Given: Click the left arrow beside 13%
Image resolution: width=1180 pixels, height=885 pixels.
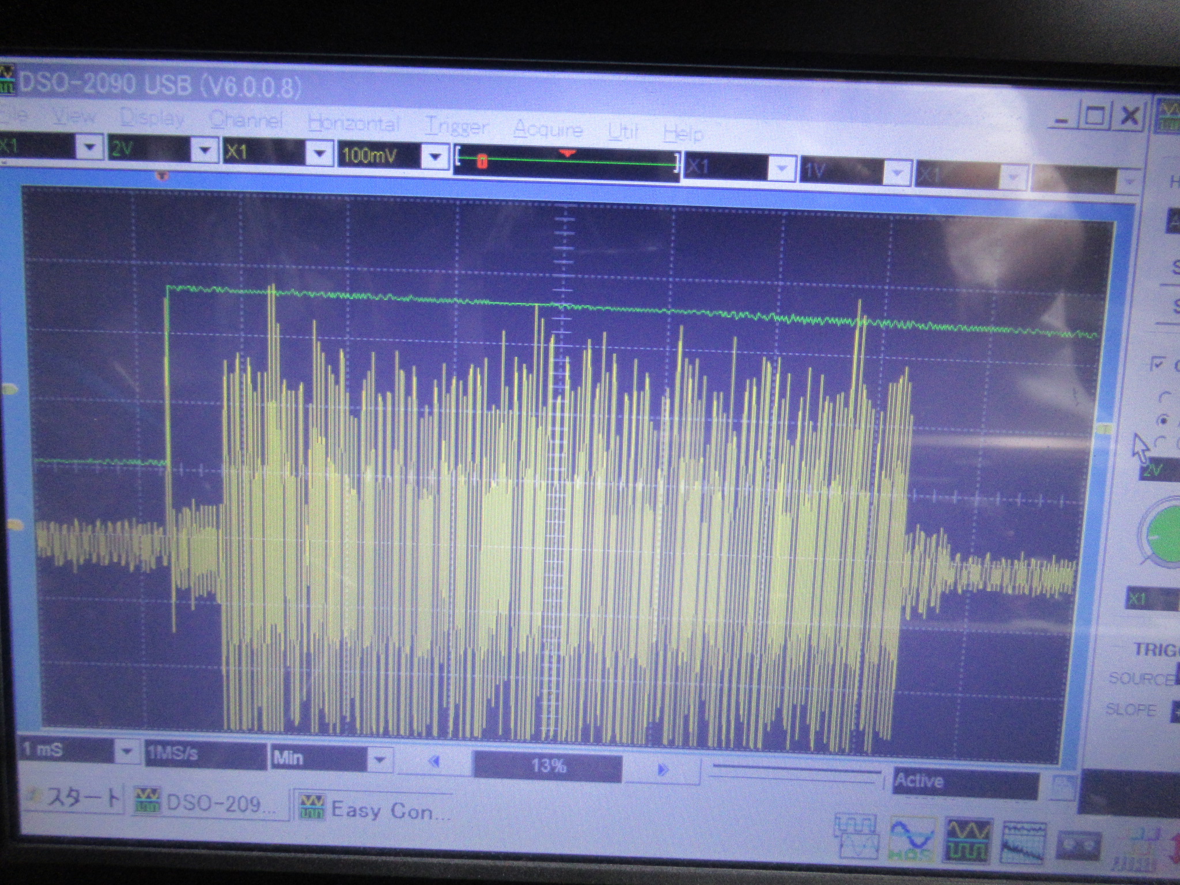Looking at the screenshot, I should click(x=435, y=762).
